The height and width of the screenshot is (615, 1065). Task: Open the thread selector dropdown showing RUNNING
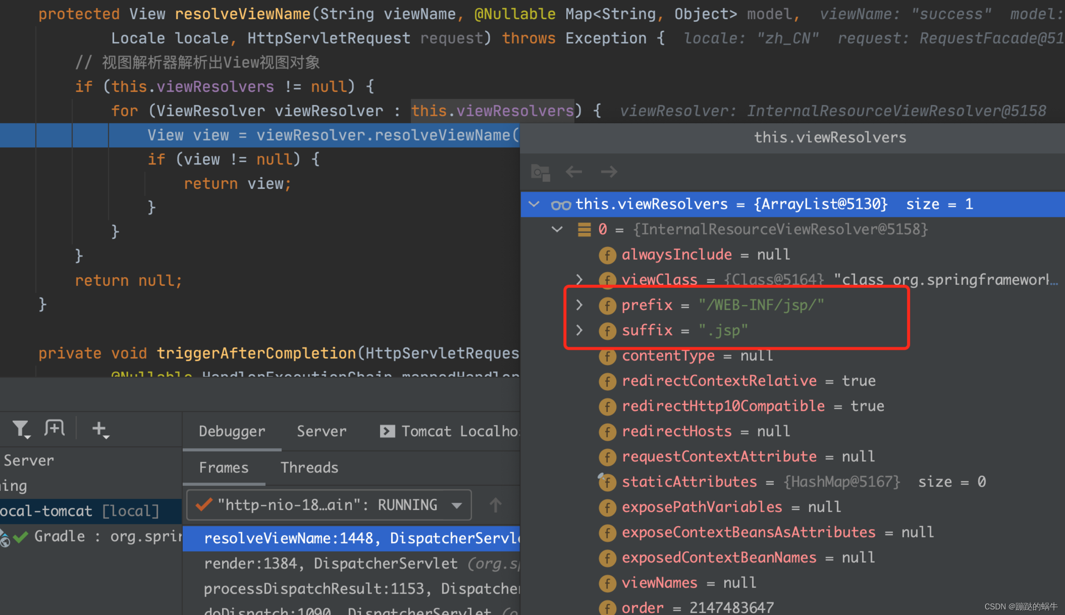(329, 505)
